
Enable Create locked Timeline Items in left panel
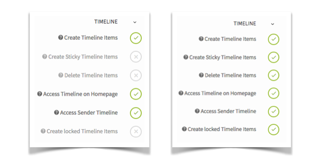pyautogui.click(x=136, y=131)
